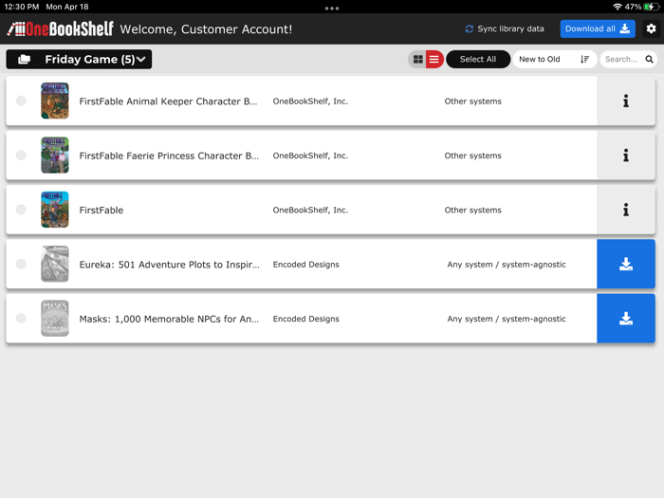Screen dimensions: 664x498
Task: Open Eureka cover thumbnail
Action: point(55,264)
